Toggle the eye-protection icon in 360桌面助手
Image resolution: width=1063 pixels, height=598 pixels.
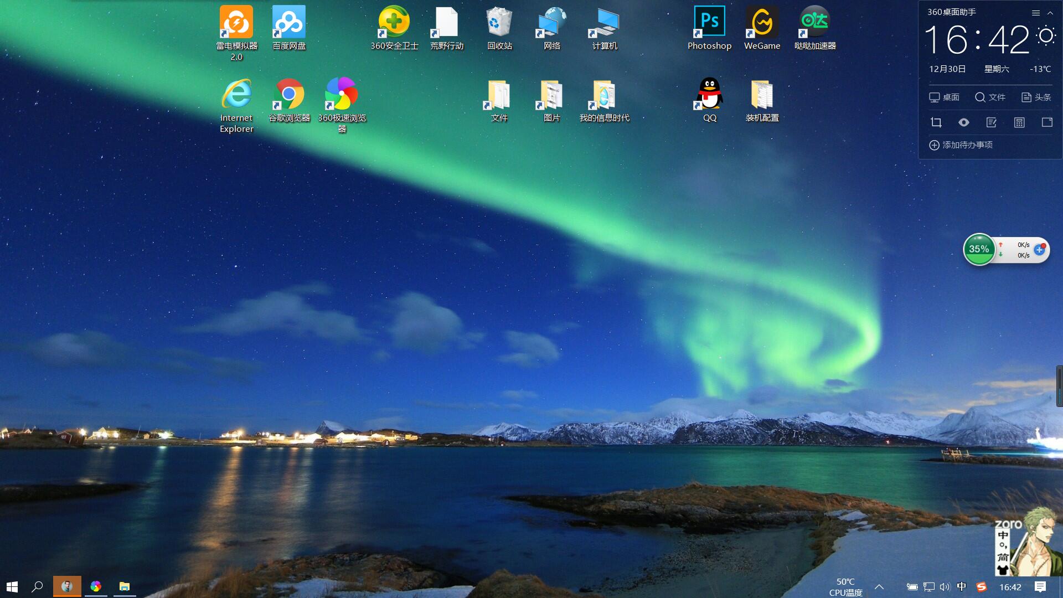[963, 122]
